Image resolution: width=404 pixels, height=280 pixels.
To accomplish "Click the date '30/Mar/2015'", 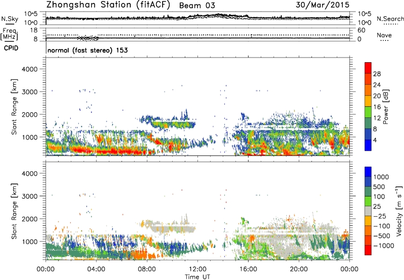I will (x=323, y=5).
